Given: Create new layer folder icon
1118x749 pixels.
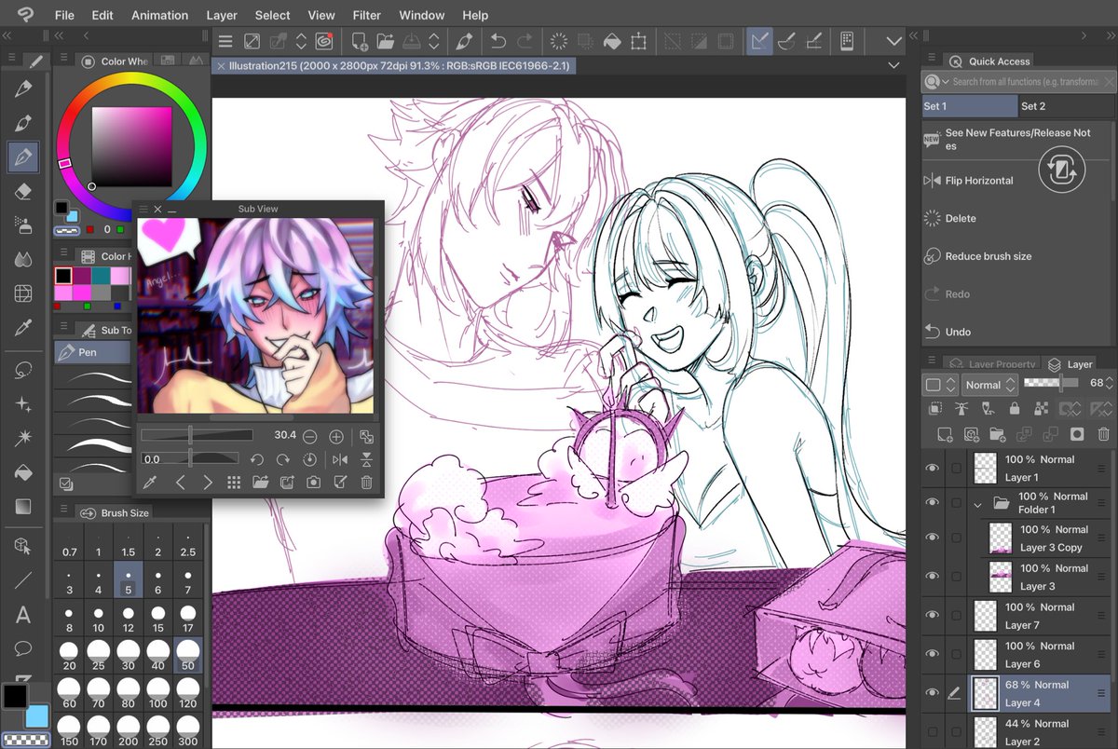Looking at the screenshot, I should click(x=997, y=434).
